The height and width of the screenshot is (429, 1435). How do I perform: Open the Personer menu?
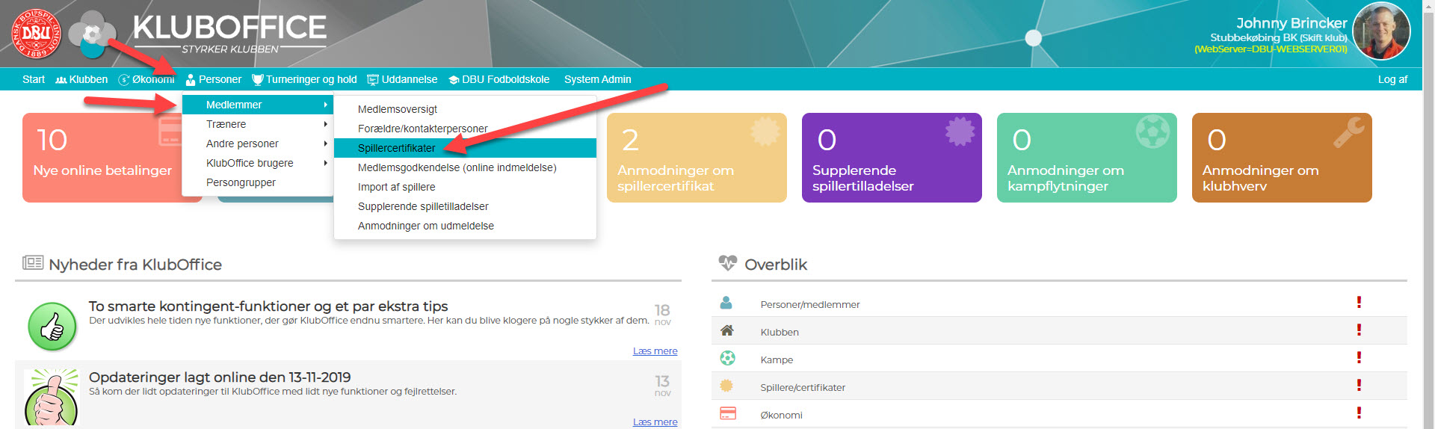214,79
